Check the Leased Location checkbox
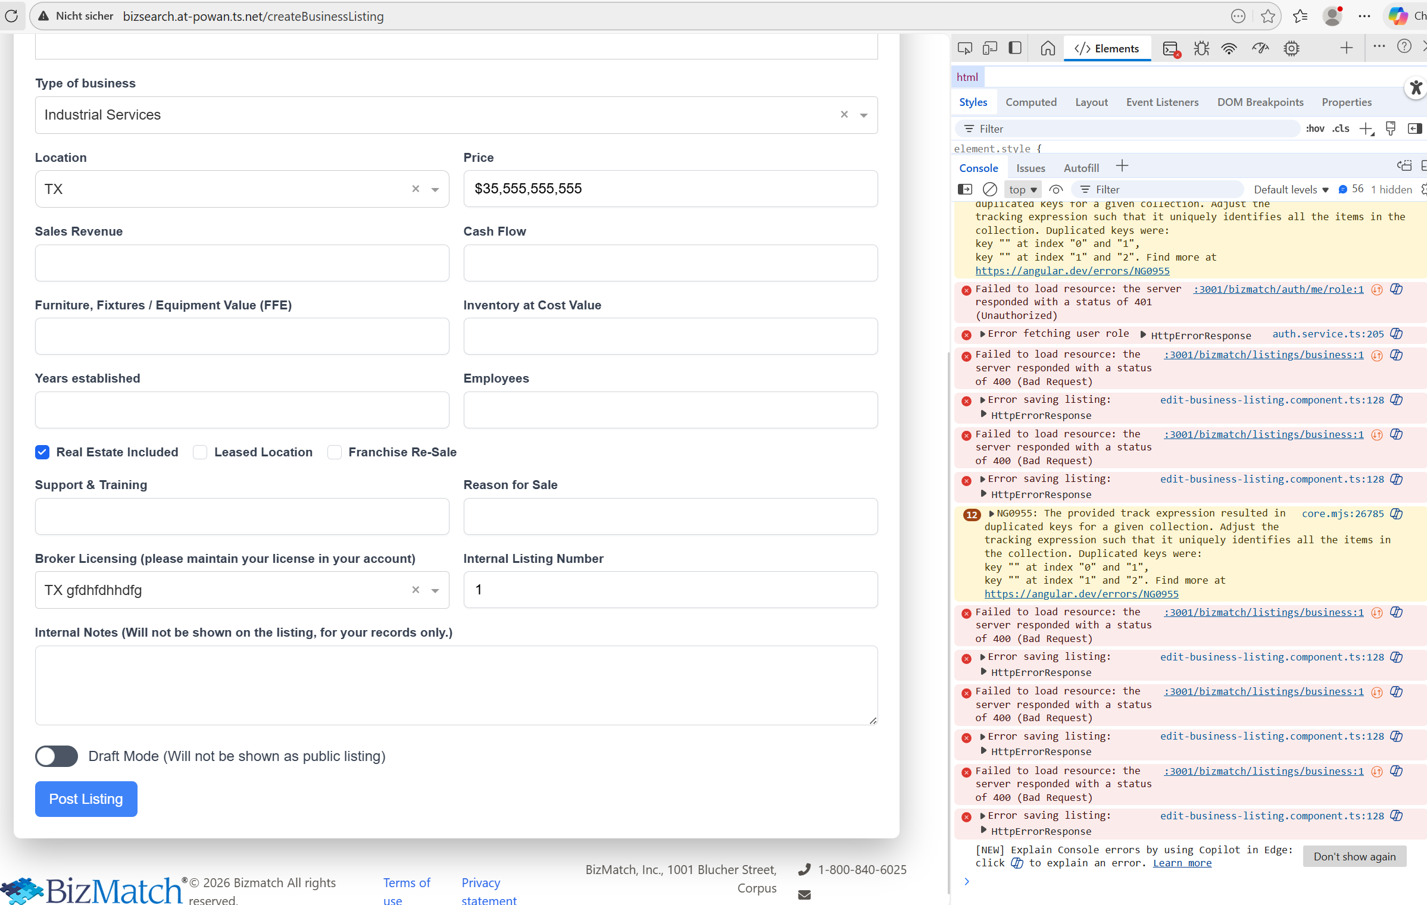Image resolution: width=1427 pixels, height=905 pixels. tap(200, 452)
